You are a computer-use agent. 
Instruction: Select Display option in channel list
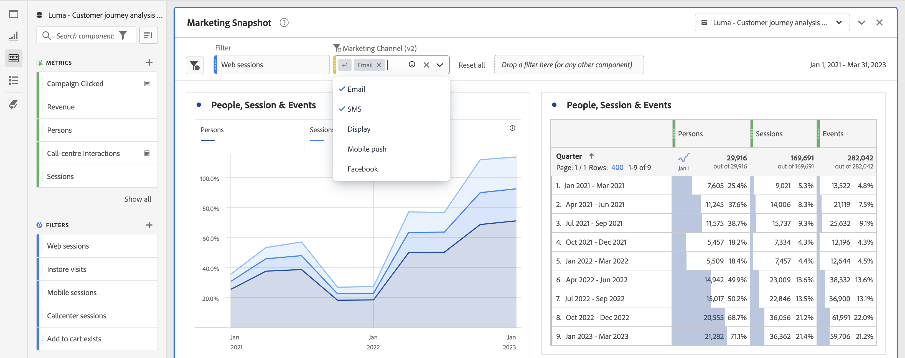point(359,129)
